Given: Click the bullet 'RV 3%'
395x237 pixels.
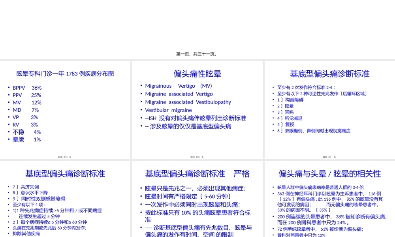Looking at the screenshot, I should [25, 125].
